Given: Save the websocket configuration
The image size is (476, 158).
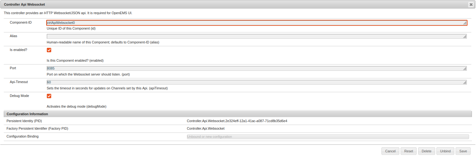Looking at the screenshot, I should point(463,151).
